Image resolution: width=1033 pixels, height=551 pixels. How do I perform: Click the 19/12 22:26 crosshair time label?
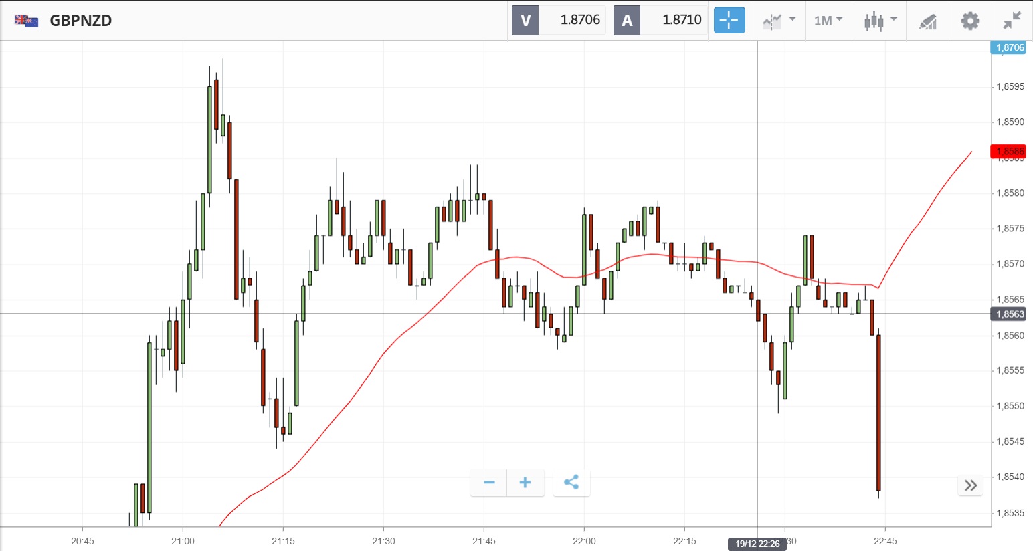click(x=757, y=544)
